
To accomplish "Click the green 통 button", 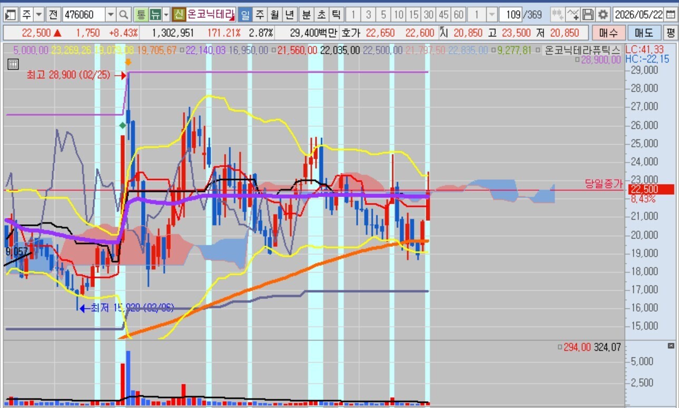I will click(141, 14).
